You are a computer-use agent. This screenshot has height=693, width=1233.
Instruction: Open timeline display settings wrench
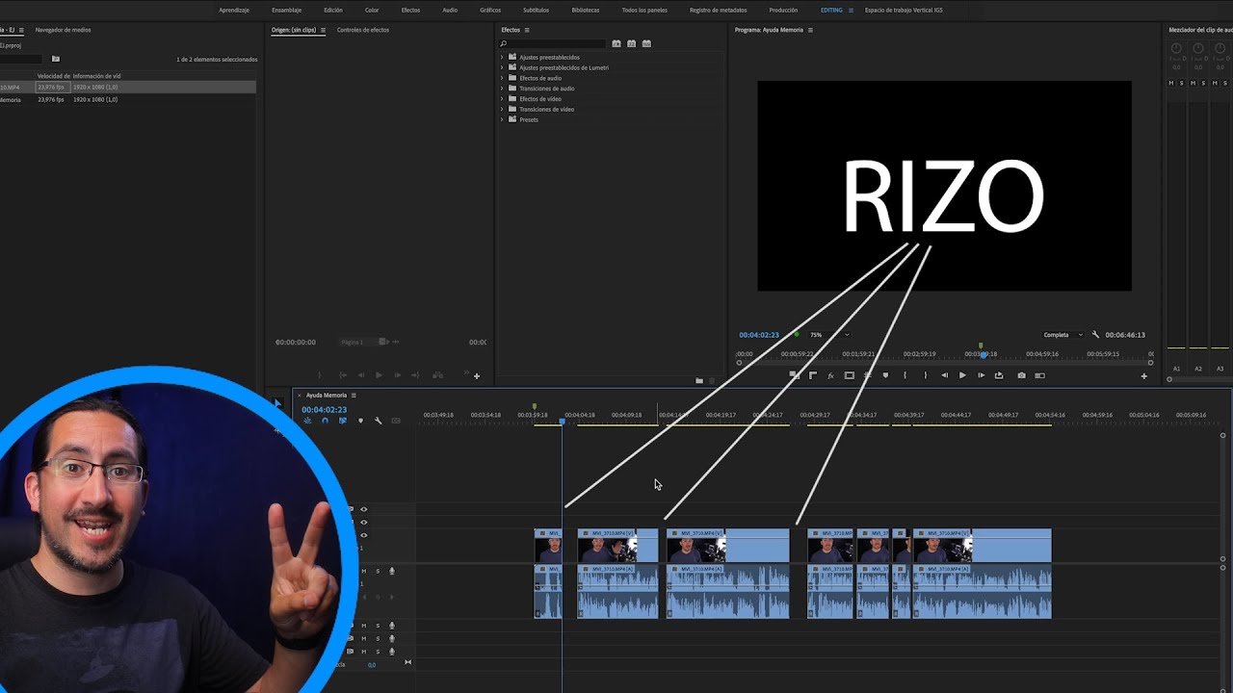[x=378, y=421]
